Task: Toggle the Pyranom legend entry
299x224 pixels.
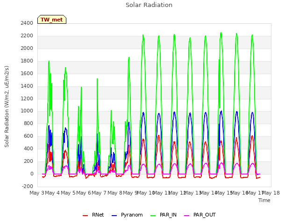Action: pyautogui.click(x=127, y=215)
